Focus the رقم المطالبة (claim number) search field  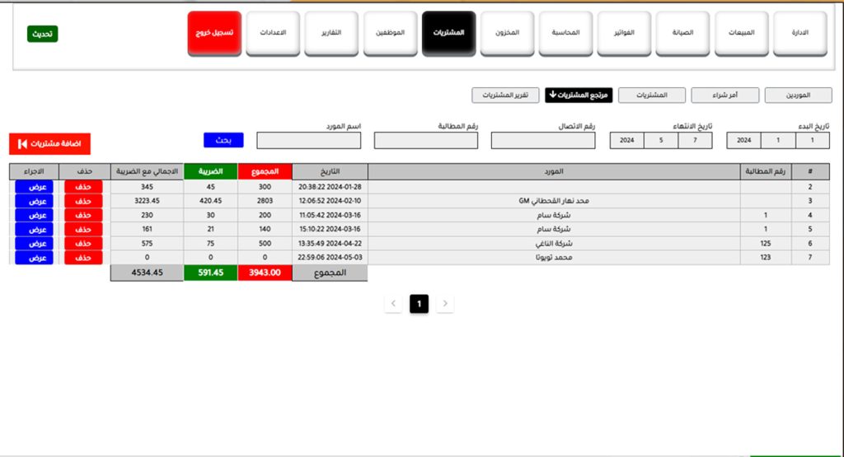426,141
